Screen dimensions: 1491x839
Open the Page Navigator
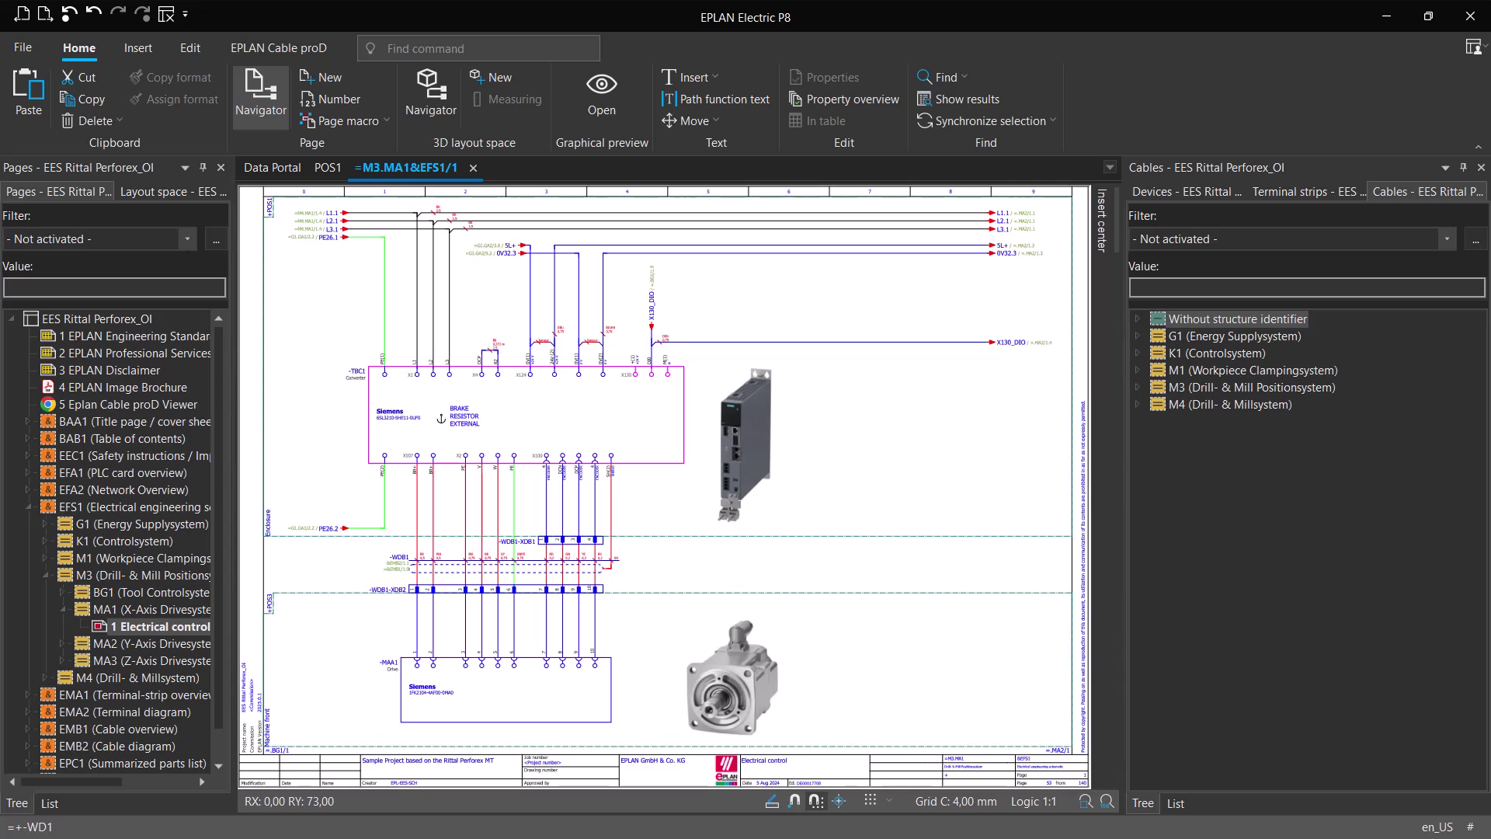[x=260, y=92]
